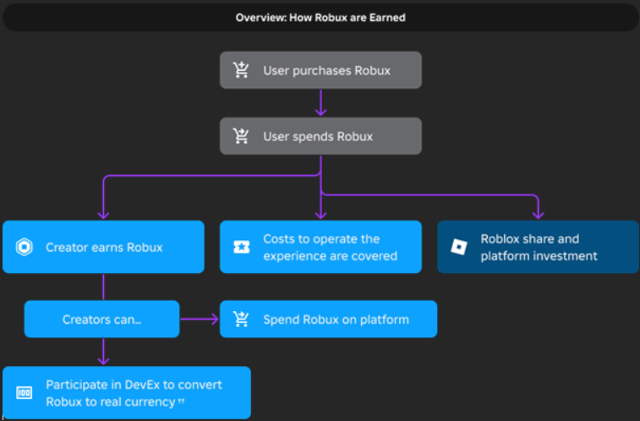The height and width of the screenshot is (421, 640).
Task: Select the User spends Robux text label
Action: point(317,136)
